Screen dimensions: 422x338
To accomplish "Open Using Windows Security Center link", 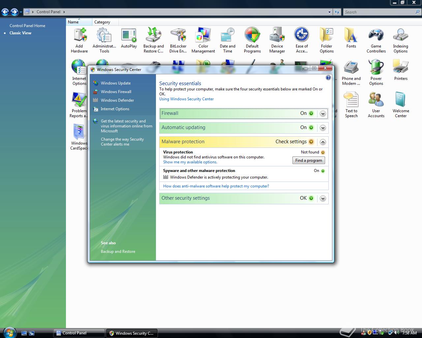I will pyautogui.click(x=186, y=99).
